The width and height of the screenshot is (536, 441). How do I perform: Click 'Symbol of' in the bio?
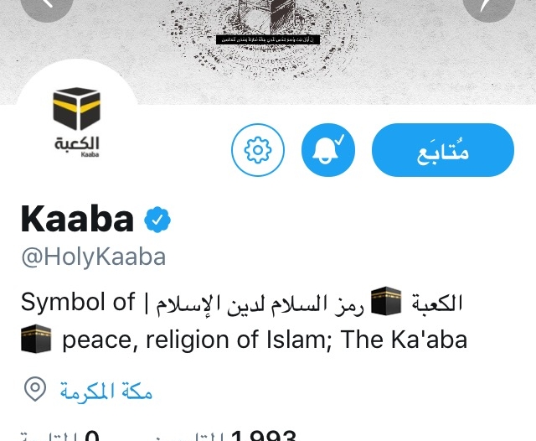click(78, 303)
